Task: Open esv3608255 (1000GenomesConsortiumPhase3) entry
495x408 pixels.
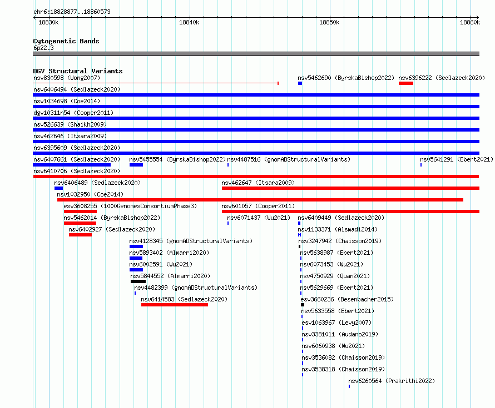Action: [x=130, y=206]
